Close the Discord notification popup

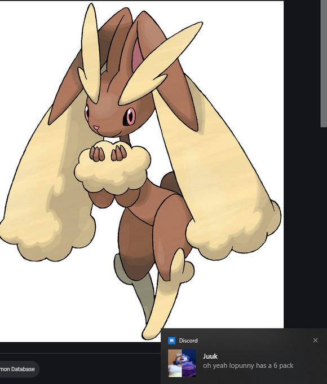(315, 340)
